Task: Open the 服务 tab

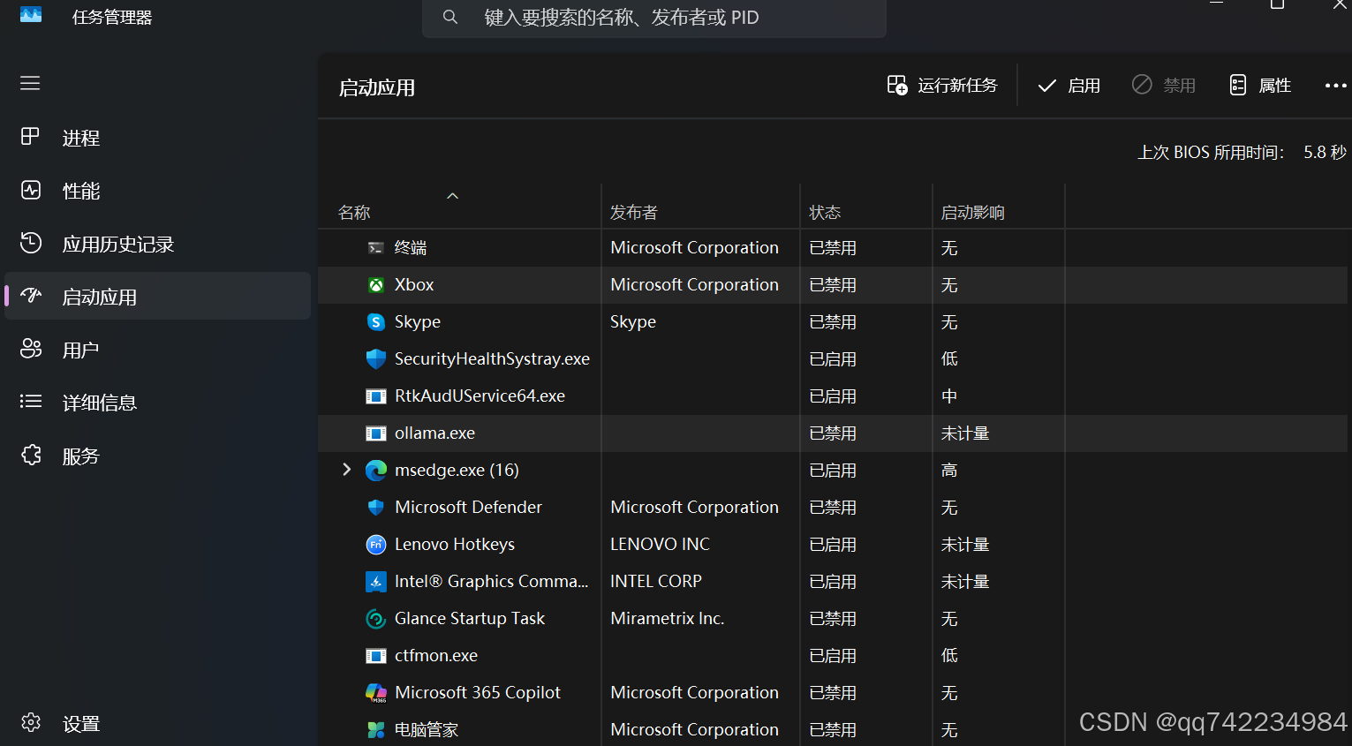Action: [x=158, y=456]
